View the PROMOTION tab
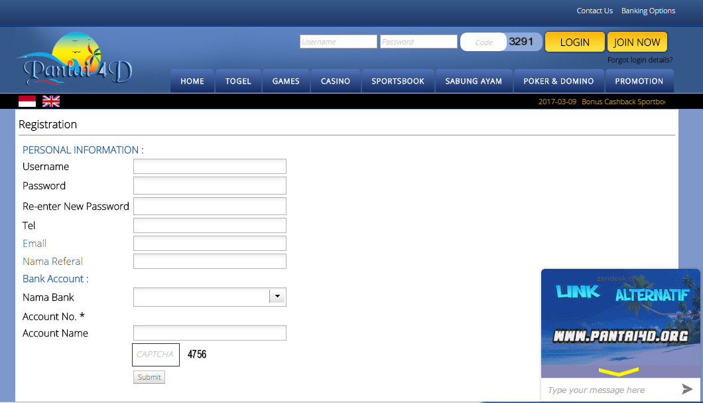 [639, 81]
